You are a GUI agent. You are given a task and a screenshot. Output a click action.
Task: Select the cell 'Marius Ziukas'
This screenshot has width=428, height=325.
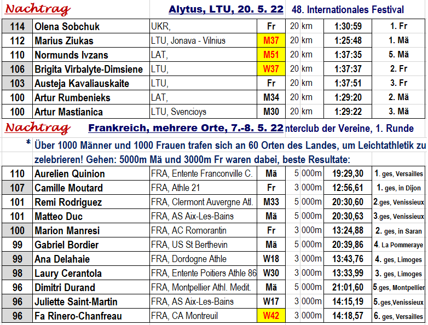(91, 40)
